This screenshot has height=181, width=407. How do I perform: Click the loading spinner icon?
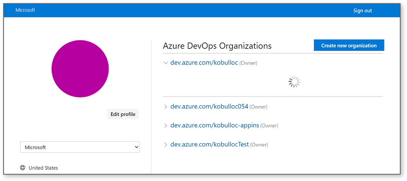[294, 82]
